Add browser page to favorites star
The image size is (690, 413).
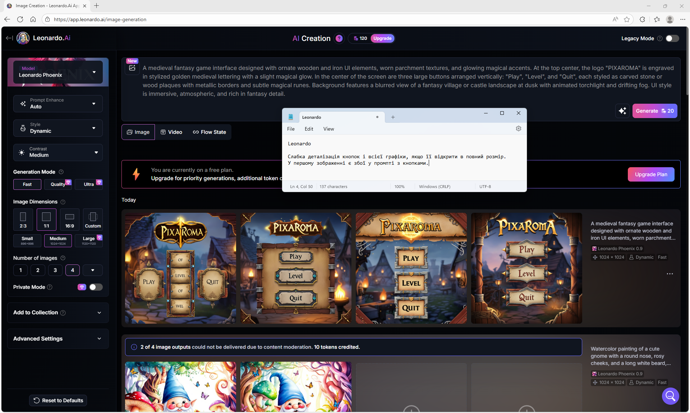click(627, 19)
